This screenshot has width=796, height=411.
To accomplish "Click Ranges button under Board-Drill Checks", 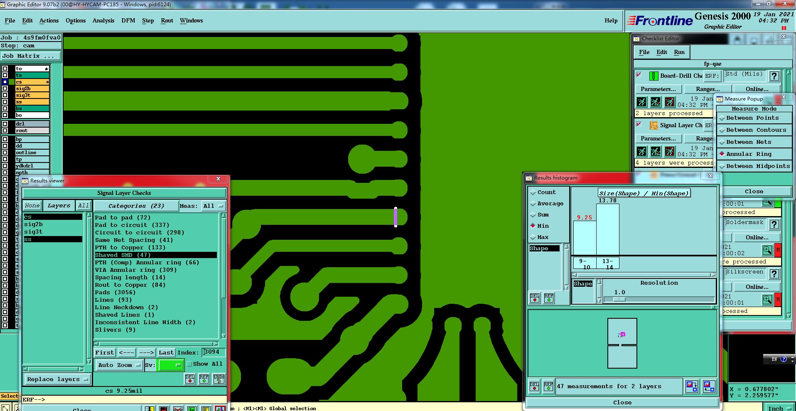I will click(708, 89).
